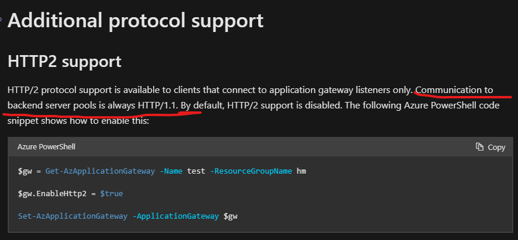Click the copy icon in the code block header
The height and width of the screenshot is (240, 518).
(479, 146)
